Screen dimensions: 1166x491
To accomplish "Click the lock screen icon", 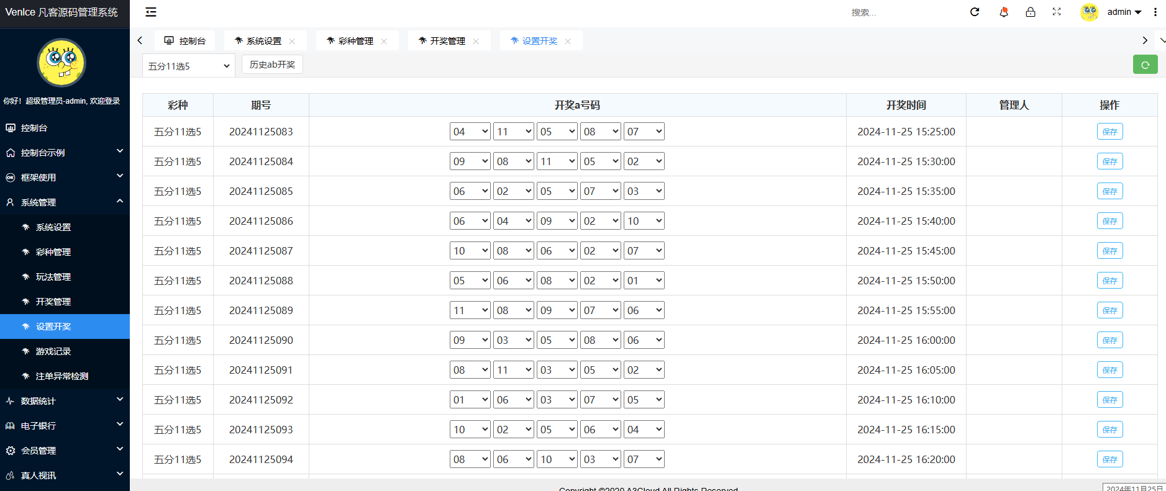I will click(x=1031, y=12).
